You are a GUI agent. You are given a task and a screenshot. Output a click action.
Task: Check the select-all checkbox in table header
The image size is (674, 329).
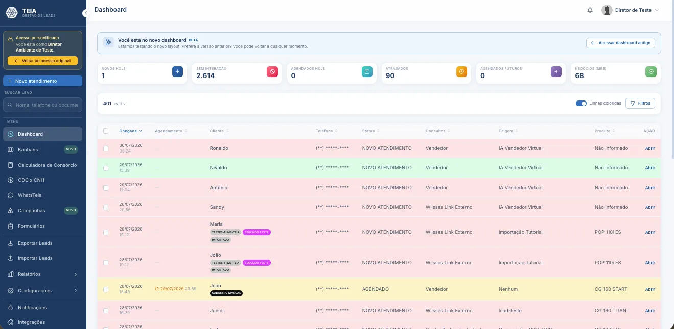[106, 131]
